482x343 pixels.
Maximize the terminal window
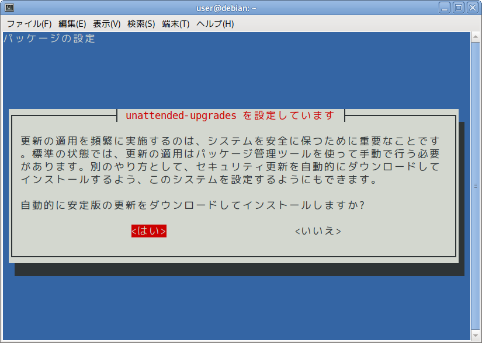pos(458,8)
